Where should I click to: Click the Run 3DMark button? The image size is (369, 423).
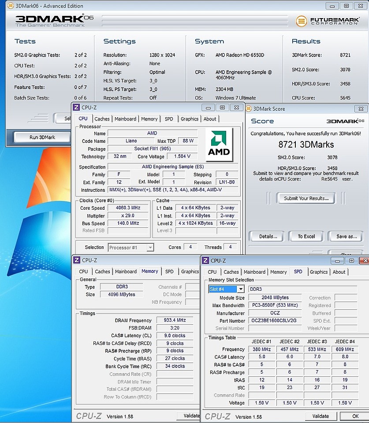[42, 137]
